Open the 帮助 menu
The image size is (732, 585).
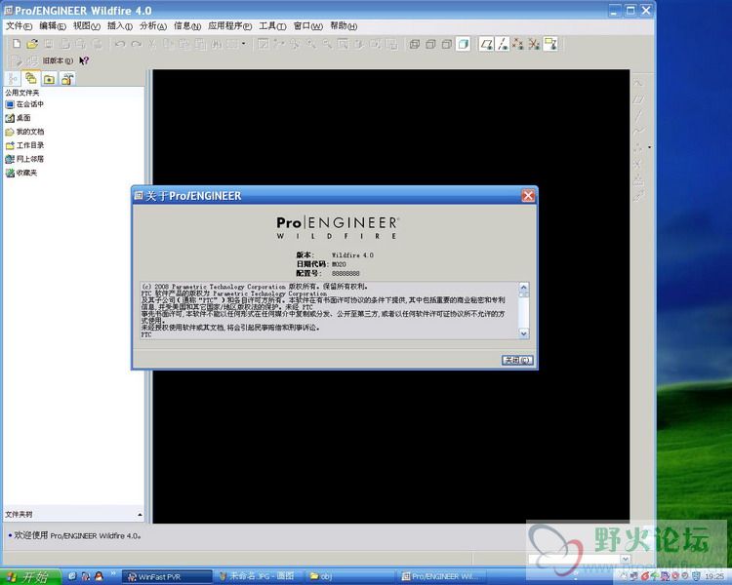(x=344, y=26)
